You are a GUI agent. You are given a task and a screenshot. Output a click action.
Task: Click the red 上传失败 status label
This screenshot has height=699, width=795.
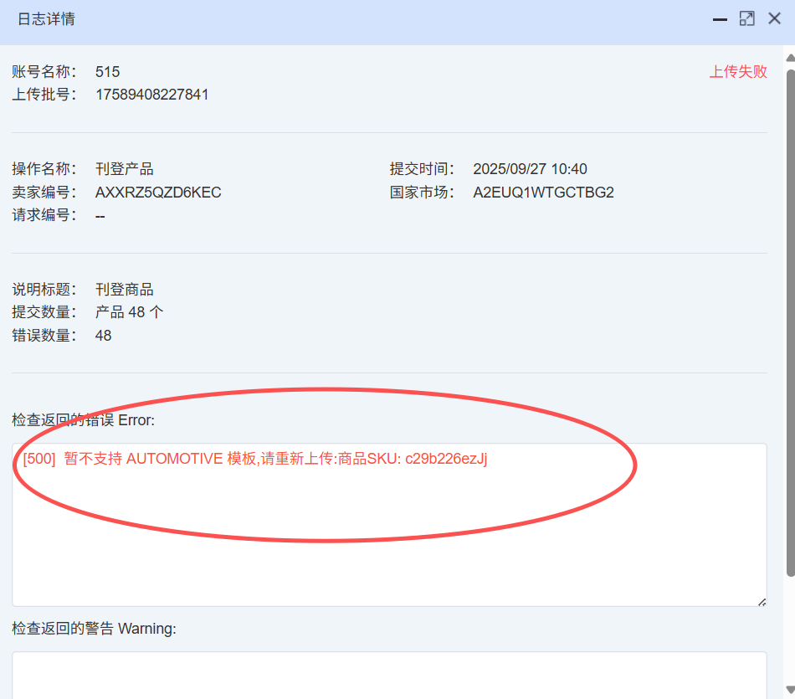[x=738, y=72]
